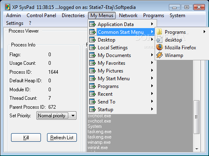Choose Send To from My Menus
The width and height of the screenshot is (209, 156).
[x=122, y=102]
